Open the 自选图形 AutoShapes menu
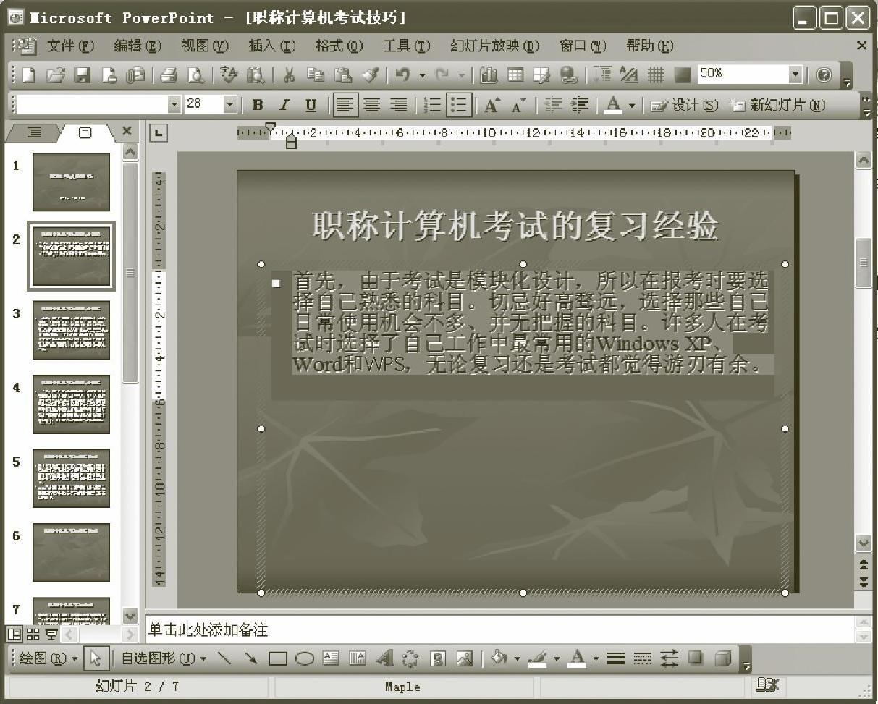The height and width of the screenshot is (704, 878). tap(164, 658)
